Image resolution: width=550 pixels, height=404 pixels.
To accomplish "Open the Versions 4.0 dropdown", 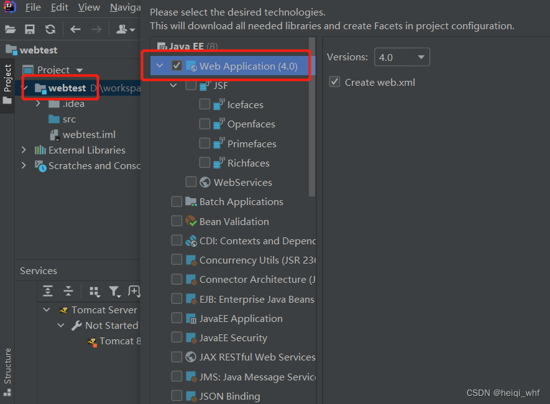I will (x=402, y=57).
